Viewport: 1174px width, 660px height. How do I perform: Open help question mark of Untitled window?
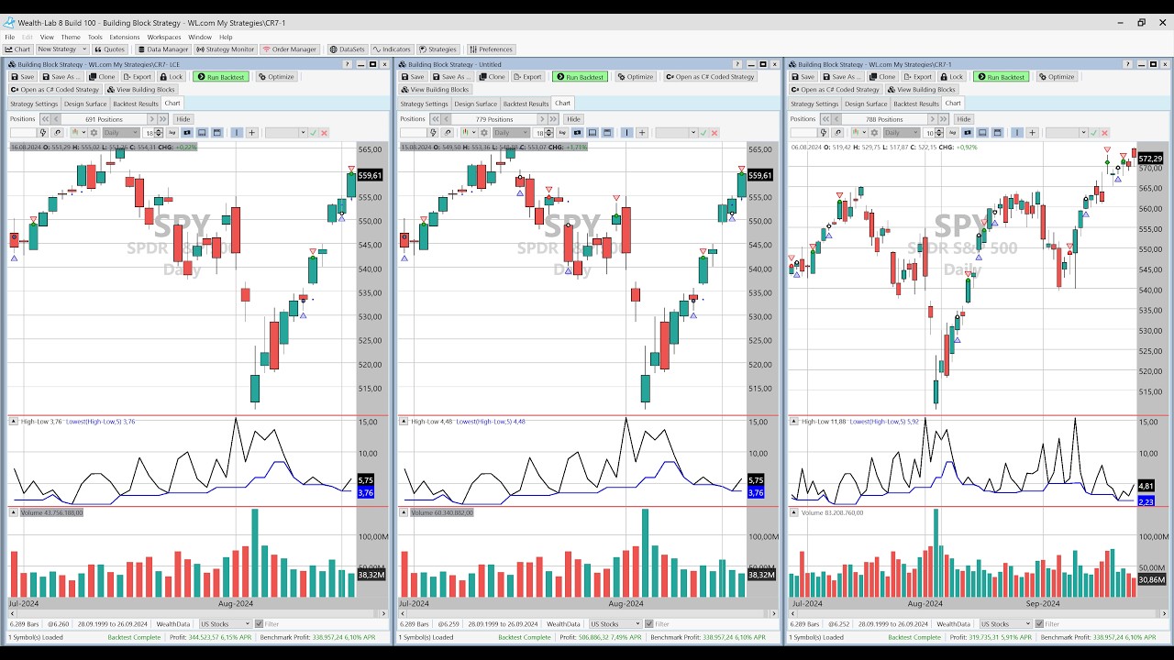pos(737,64)
